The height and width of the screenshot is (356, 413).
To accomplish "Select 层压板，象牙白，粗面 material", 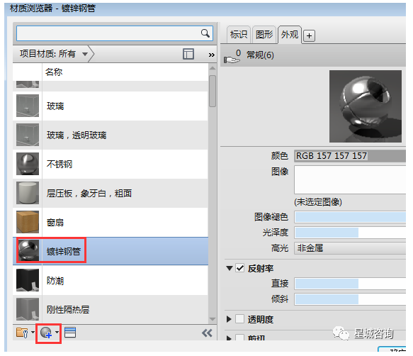I will click(x=111, y=193).
